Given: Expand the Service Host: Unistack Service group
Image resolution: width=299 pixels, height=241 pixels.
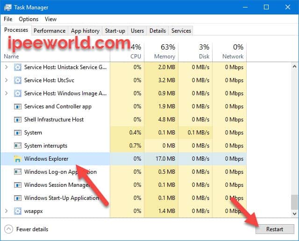Looking at the screenshot, I should pyautogui.click(x=6, y=67).
